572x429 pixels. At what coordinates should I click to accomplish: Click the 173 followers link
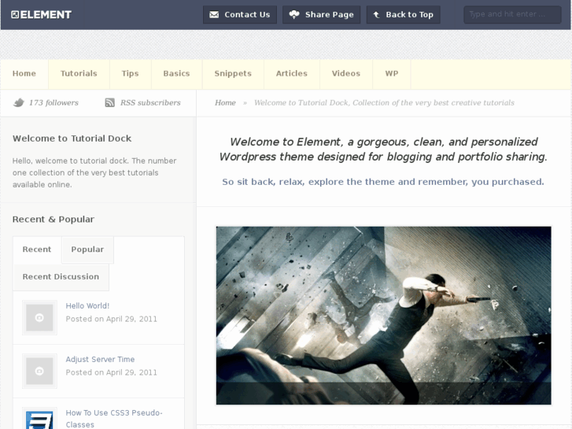[x=54, y=103]
